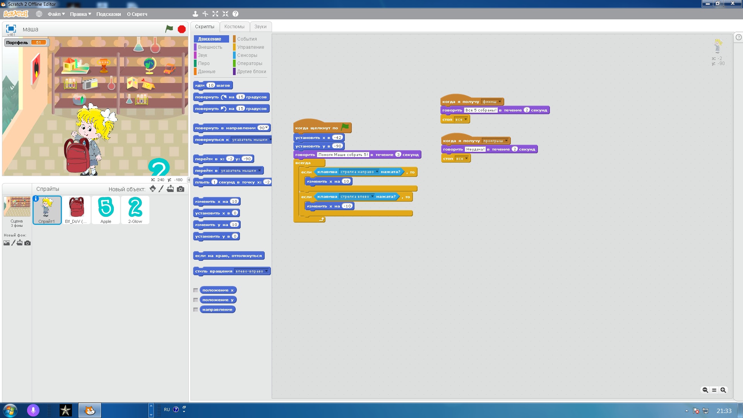Switch to the Скрипты tab
Viewport: 743px width, 418px height.
[x=205, y=27]
